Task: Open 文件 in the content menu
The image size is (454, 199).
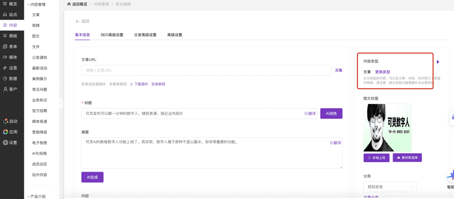Action: tap(36, 47)
